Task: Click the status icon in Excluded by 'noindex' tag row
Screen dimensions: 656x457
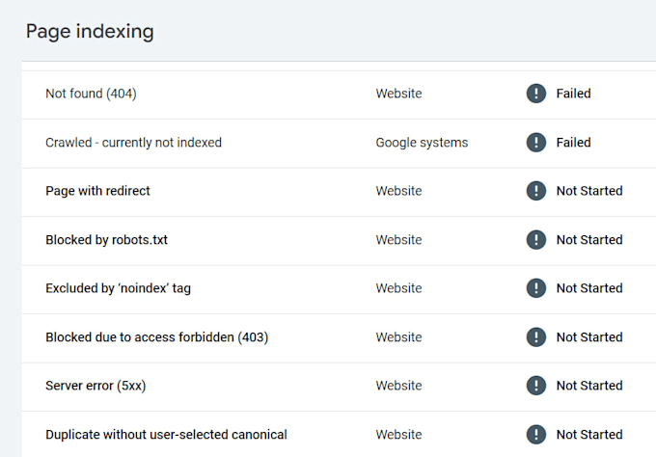Action: click(x=536, y=288)
